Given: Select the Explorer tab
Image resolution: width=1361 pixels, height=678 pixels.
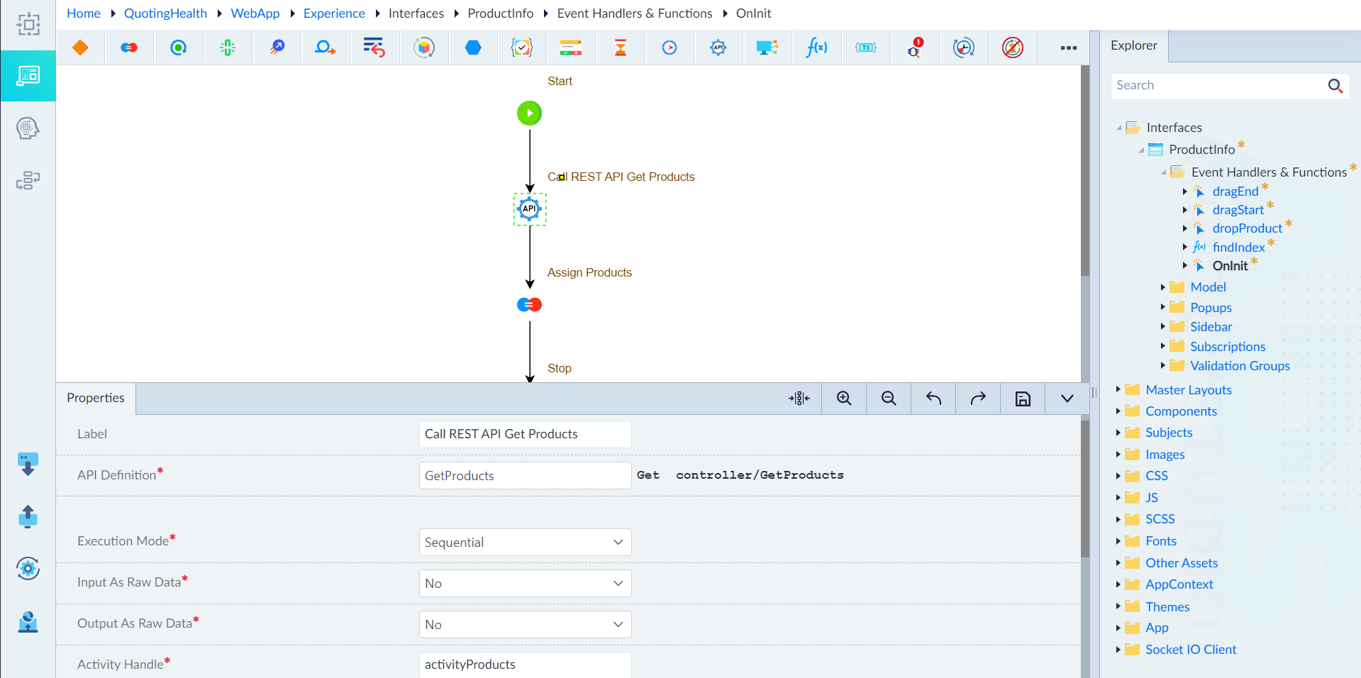Looking at the screenshot, I should [1133, 45].
